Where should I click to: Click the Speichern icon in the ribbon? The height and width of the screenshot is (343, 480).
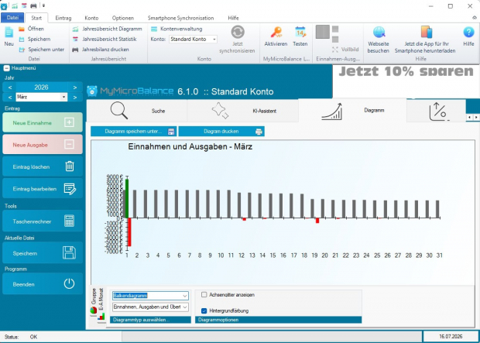click(x=22, y=39)
